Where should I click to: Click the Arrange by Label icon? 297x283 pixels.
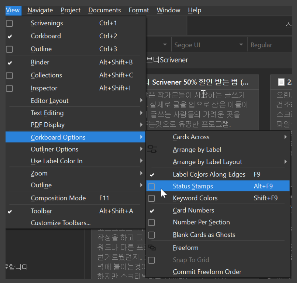(x=152, y=149)
